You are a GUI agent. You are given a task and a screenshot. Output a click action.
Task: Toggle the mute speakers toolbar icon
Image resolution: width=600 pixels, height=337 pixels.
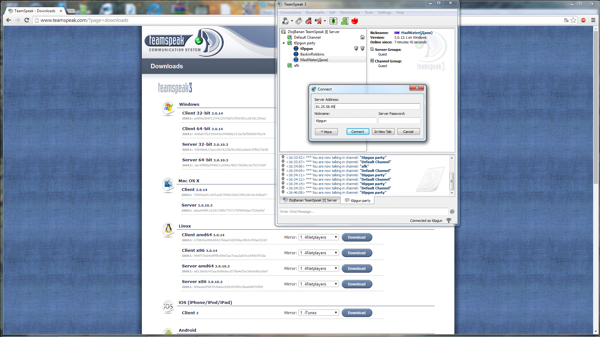(x=318, y=21)
